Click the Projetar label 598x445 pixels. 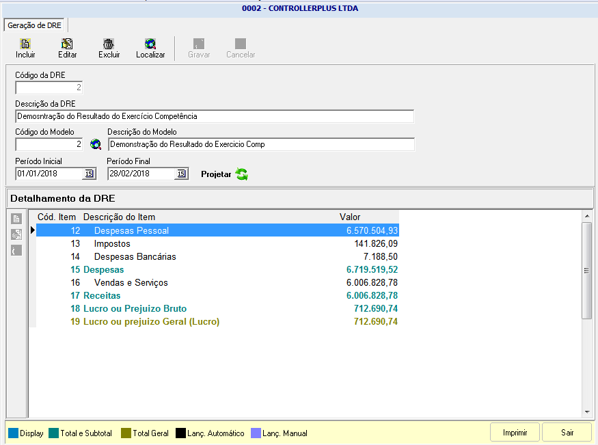click(x=216, y=174)
